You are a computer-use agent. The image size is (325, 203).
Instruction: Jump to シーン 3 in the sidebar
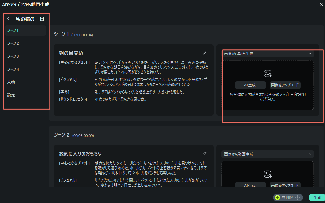pos(26,56)
